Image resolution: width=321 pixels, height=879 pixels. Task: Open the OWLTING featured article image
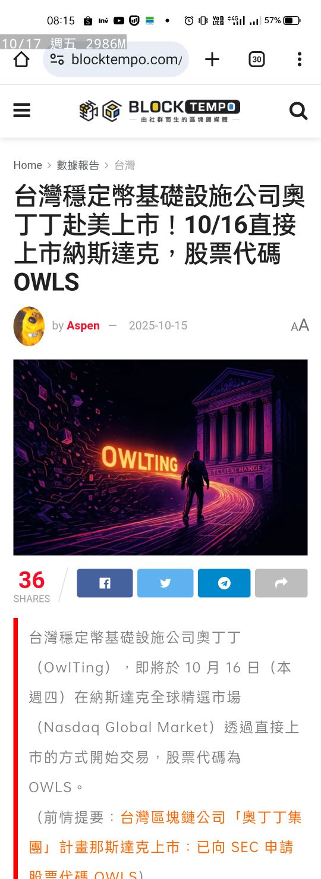(x=160, y=457)
